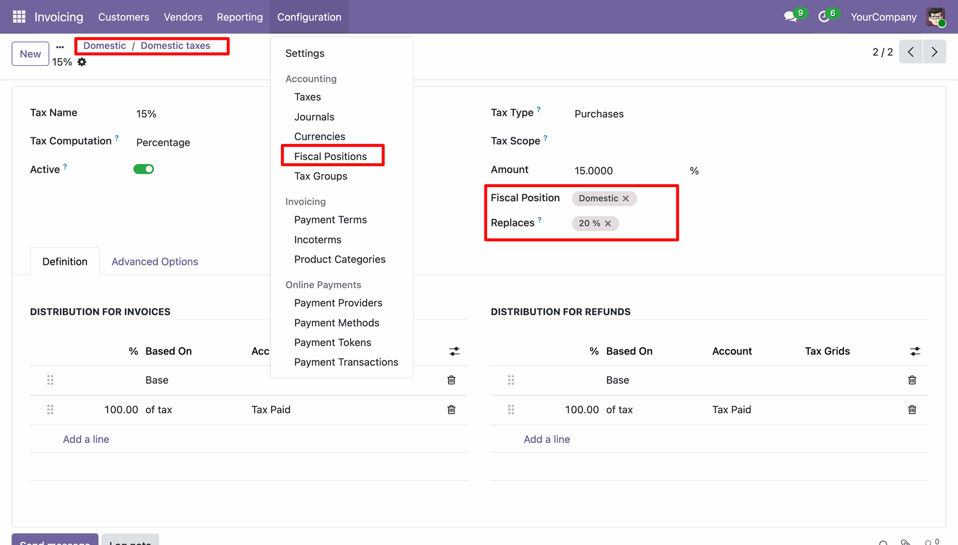Screen dimensions: 958x545
Task: Open the YourCompany company switcher
Action: pyautogui.click(x=883, y=17)
